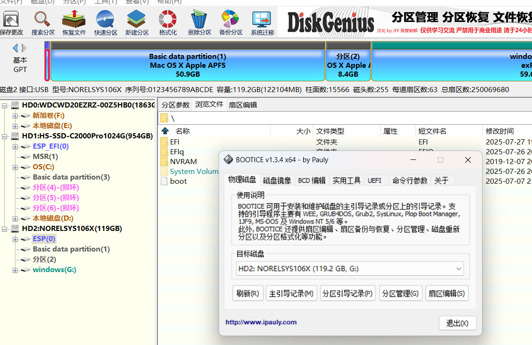Screen dimensions: 532x345
Task: Select the Format (格式化) toolbar icon
Action: point(168,22)
